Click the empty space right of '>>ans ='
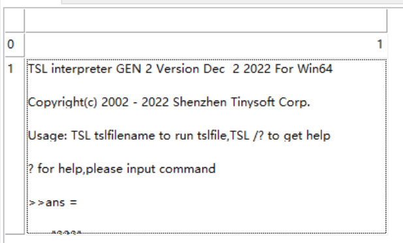This screenshot has width=403, height=243. (x=231, y=202)
